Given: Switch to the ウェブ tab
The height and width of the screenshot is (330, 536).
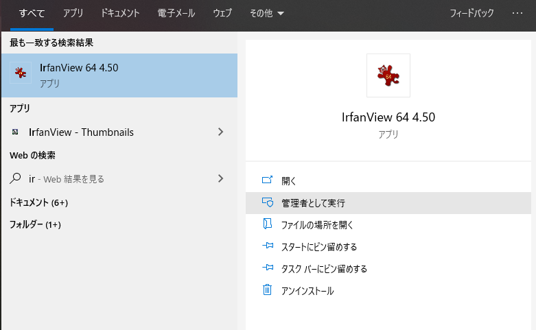Looking at the screenshot, I should tap(222, 13).
